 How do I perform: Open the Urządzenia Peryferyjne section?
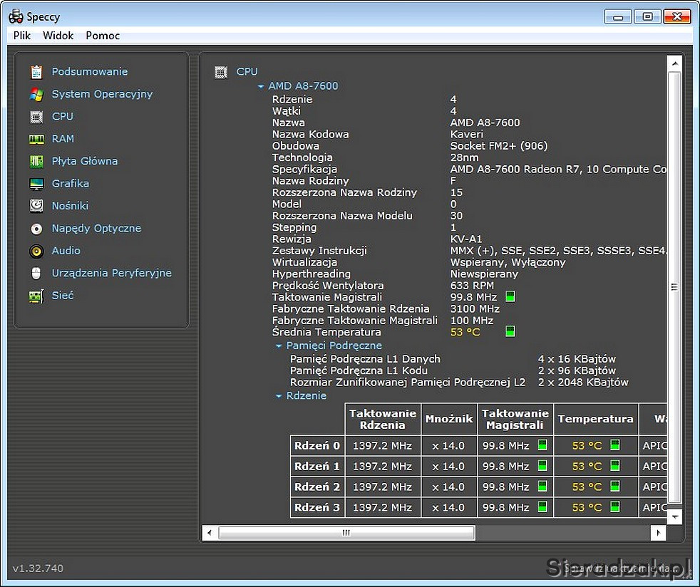112,273
